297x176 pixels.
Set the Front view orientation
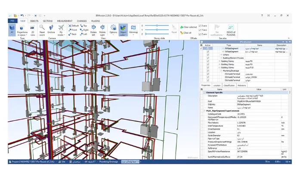(73, 30)
